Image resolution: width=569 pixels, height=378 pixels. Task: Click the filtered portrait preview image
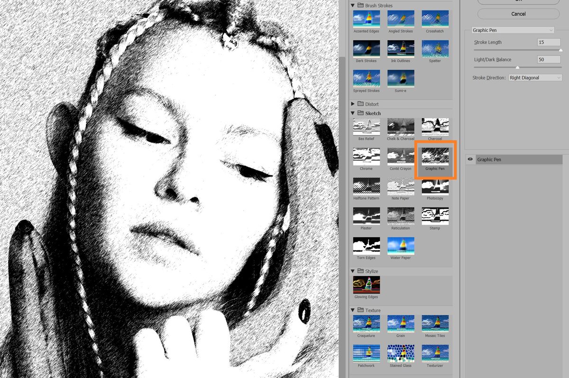tap(169, 189)
